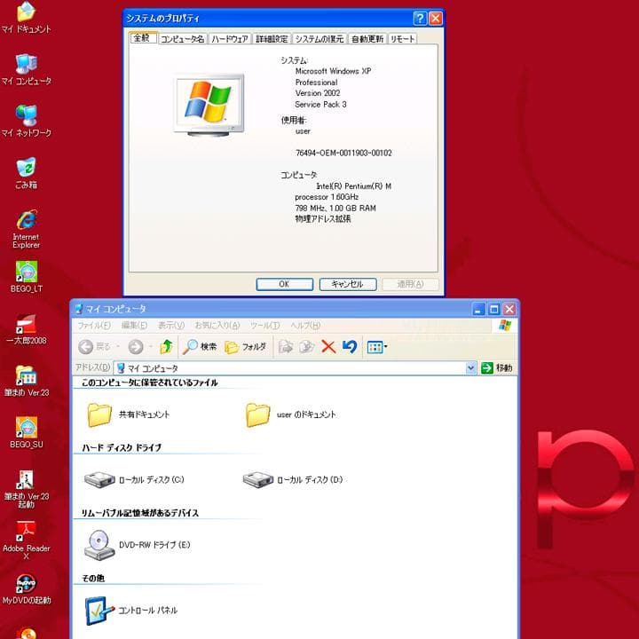This screenshot has height=639, width=639.
Task: Open the Control Panel (コントロール パネル) icon
Action: coord(99,610)
